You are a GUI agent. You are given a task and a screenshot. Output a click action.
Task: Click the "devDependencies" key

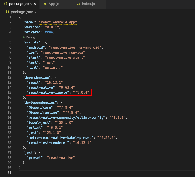[x=40, y=103]
